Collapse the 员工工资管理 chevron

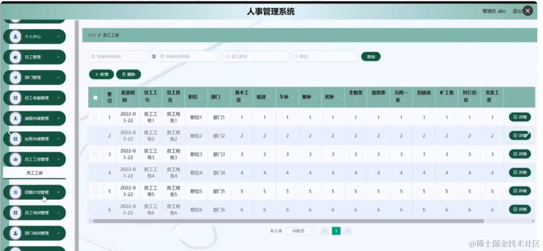click(x=58, y=159)
